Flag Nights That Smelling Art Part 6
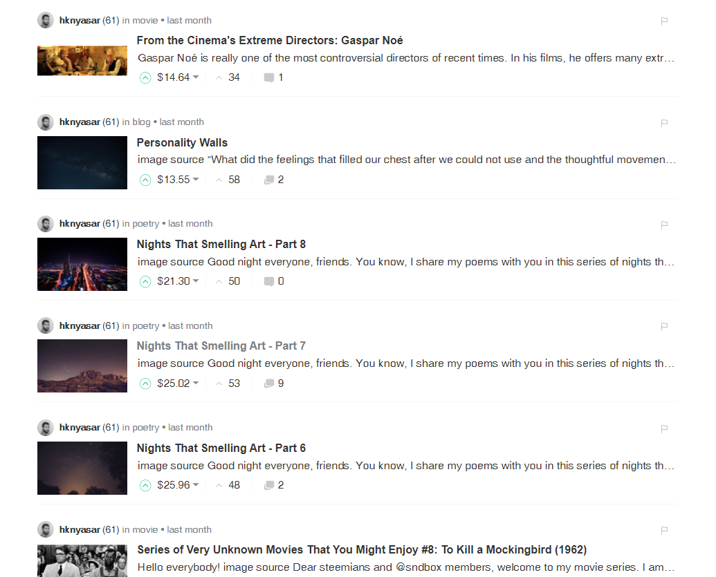Viewport: 716px width, 577px height. tap(664, 428)
